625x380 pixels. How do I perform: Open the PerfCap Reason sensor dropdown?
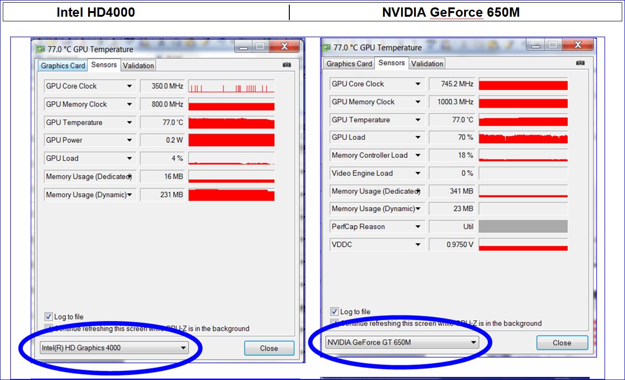point(418,227)
